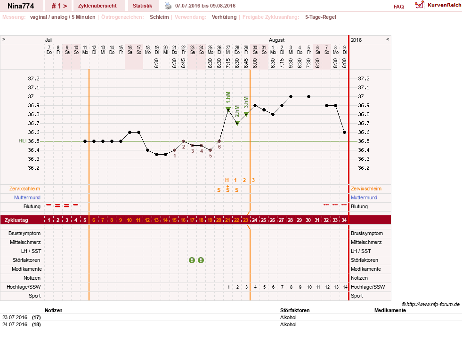Open the Statistik tab

pos(142,6)
